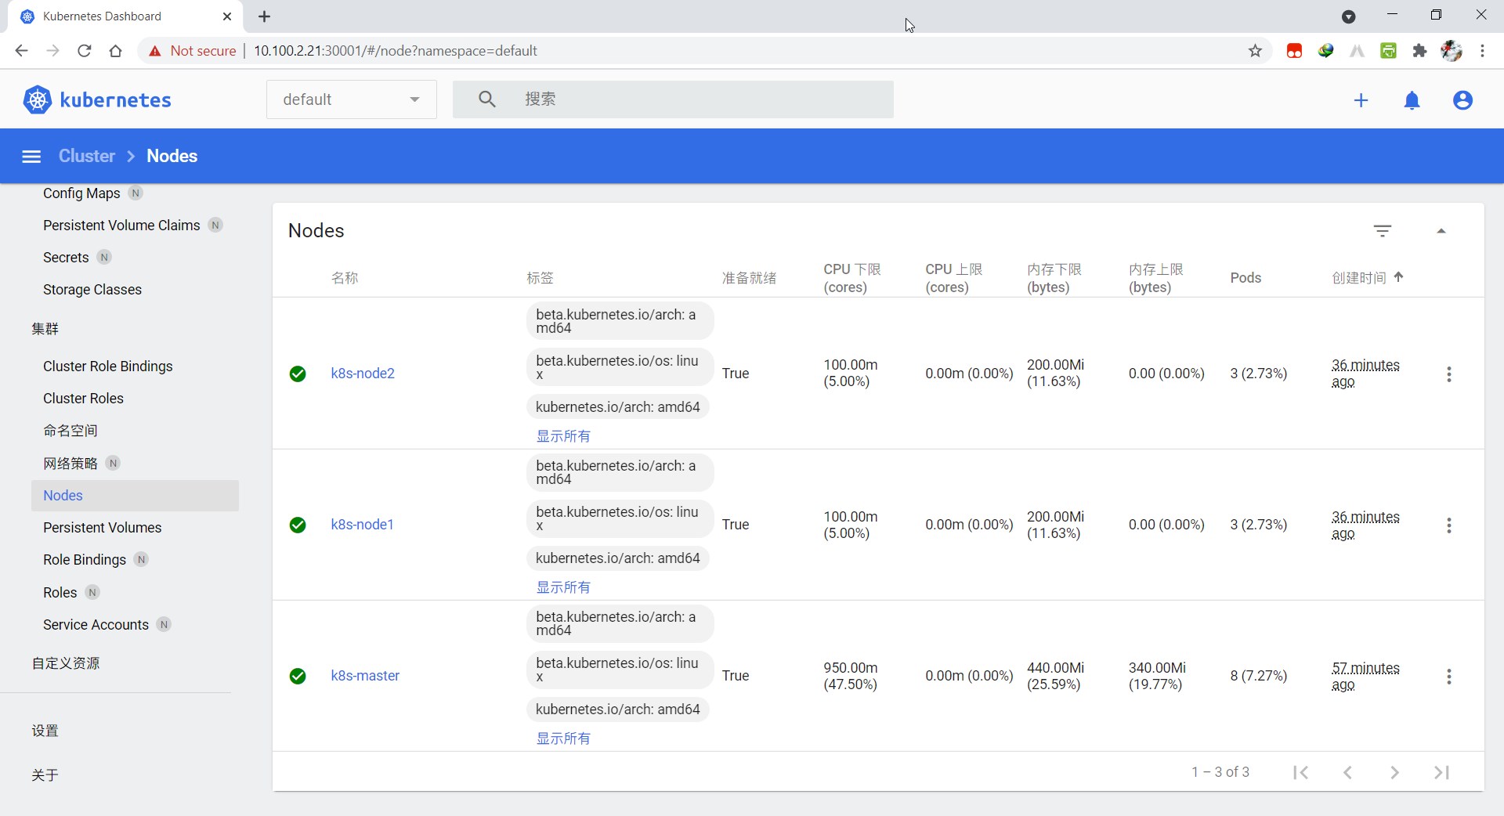Open Cluster Role Bindings in sidebar

pos(108,366)
